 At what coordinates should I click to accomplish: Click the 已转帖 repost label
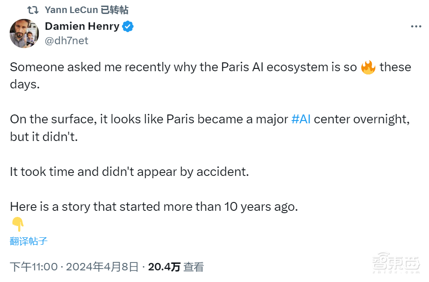pos(114,9)
